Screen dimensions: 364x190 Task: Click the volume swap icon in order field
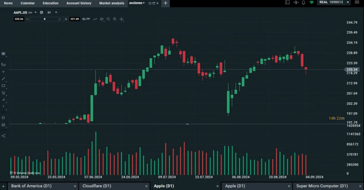[x=60, y=19]
